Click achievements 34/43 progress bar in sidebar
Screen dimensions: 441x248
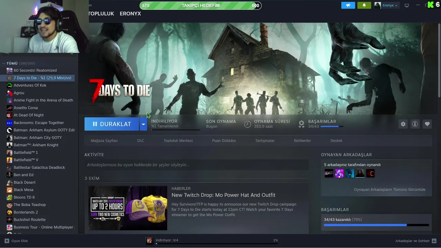[x=376, y=225]
